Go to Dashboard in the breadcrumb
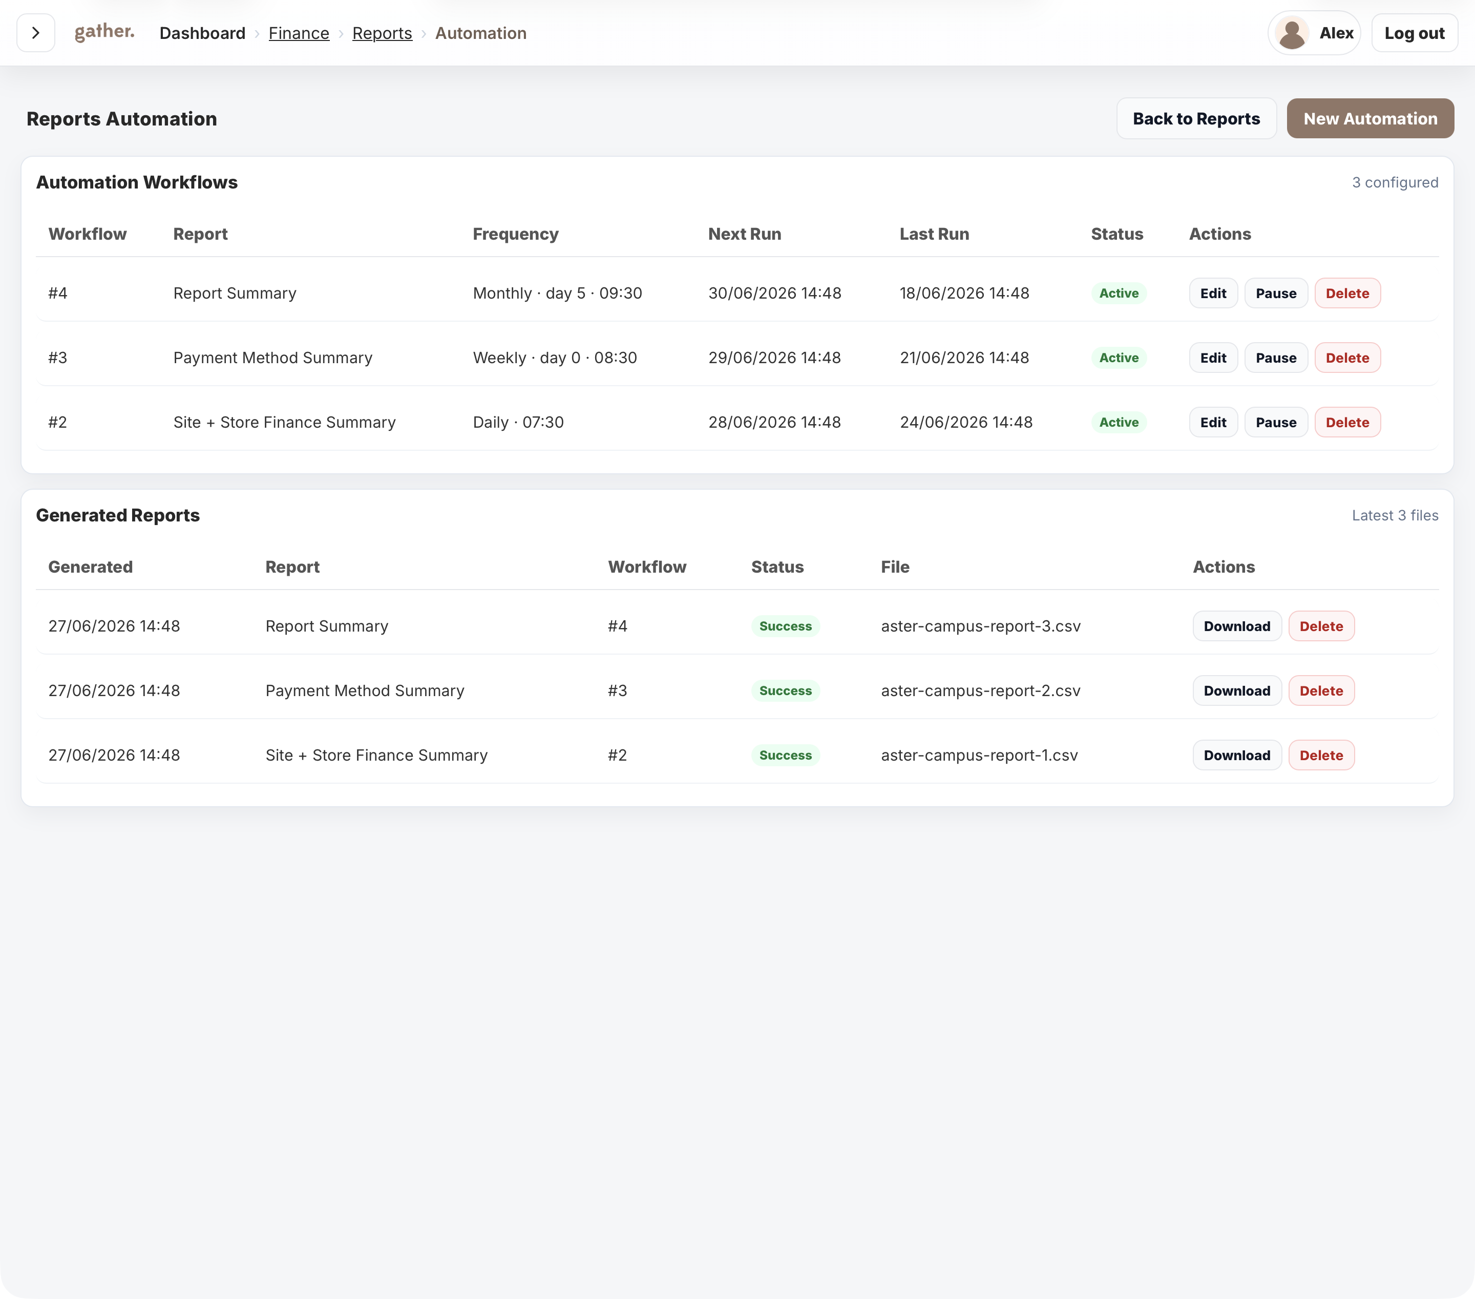1475x1299 pixels. click(x=202, y=33)
